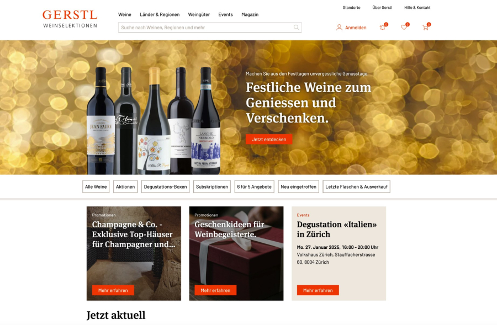Click the search magnifier icon
The width and height of the screenshot is (497, 325).
pos(296,27)
